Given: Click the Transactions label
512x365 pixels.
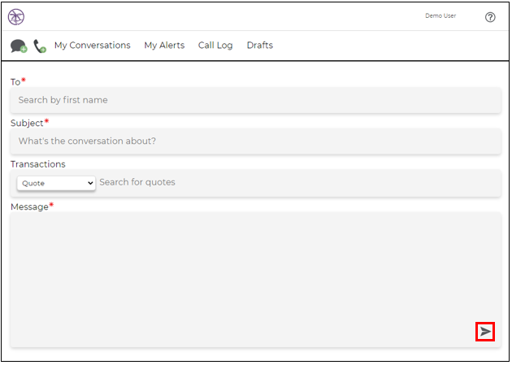Looking at the screenshot, I should pyautogui.click(x=38, y=164).
